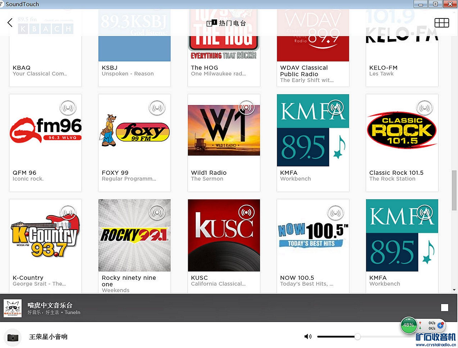Select the KELO-FM station title
Screen dimensions: 458x348
coord(383,68)
